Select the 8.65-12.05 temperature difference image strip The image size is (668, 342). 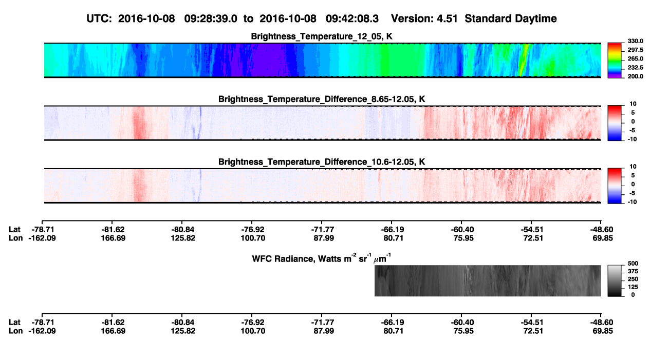pos(323,123)
